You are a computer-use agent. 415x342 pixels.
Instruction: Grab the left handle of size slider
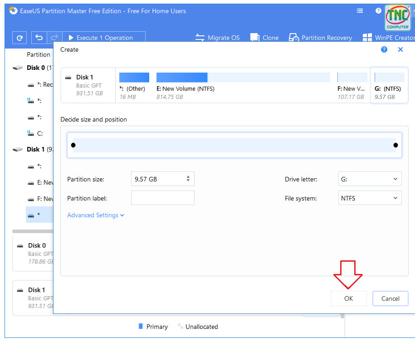[x=73, y=145]
